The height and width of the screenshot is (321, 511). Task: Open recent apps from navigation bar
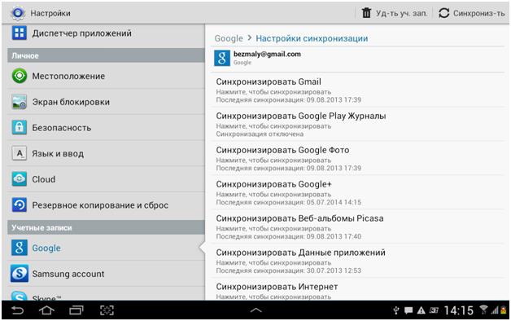point(76,310)
